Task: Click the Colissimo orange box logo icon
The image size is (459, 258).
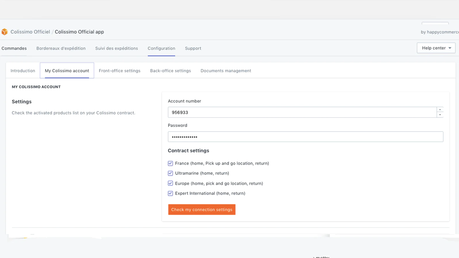Action: (x=4, y=32)
